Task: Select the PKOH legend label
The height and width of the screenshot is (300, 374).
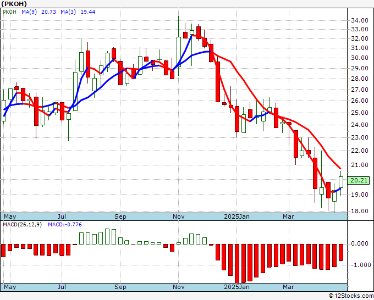Action: coord(10,12)
